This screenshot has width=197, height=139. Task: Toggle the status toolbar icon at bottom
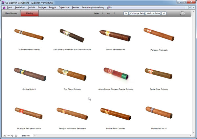pos(16,136)
